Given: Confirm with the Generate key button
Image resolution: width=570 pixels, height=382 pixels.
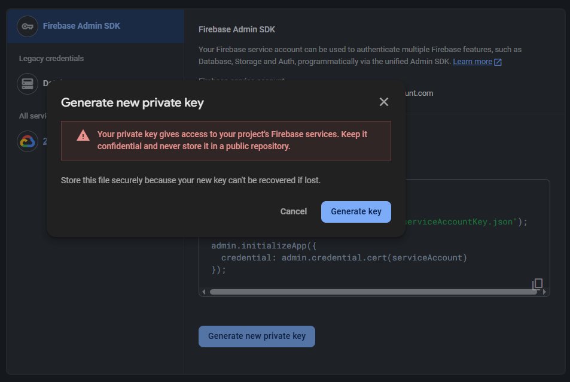Looking at the screenshot, I should click(356, 212).
